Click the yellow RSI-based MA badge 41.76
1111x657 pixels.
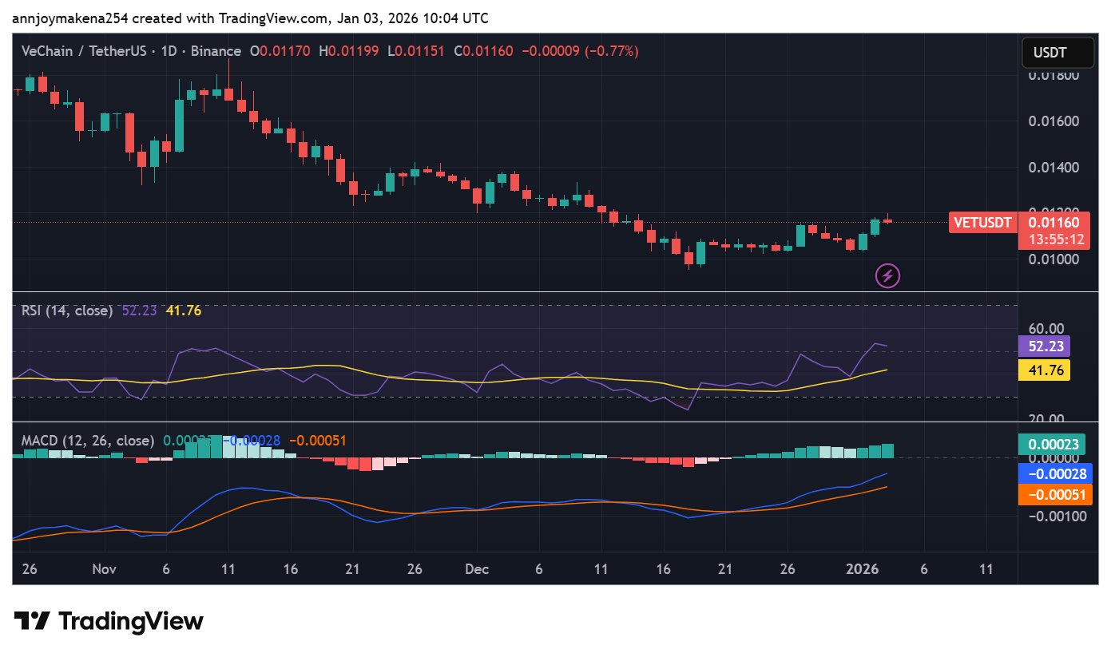point(1044,370)
